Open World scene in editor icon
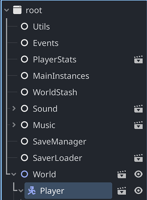 coord(121,174)
